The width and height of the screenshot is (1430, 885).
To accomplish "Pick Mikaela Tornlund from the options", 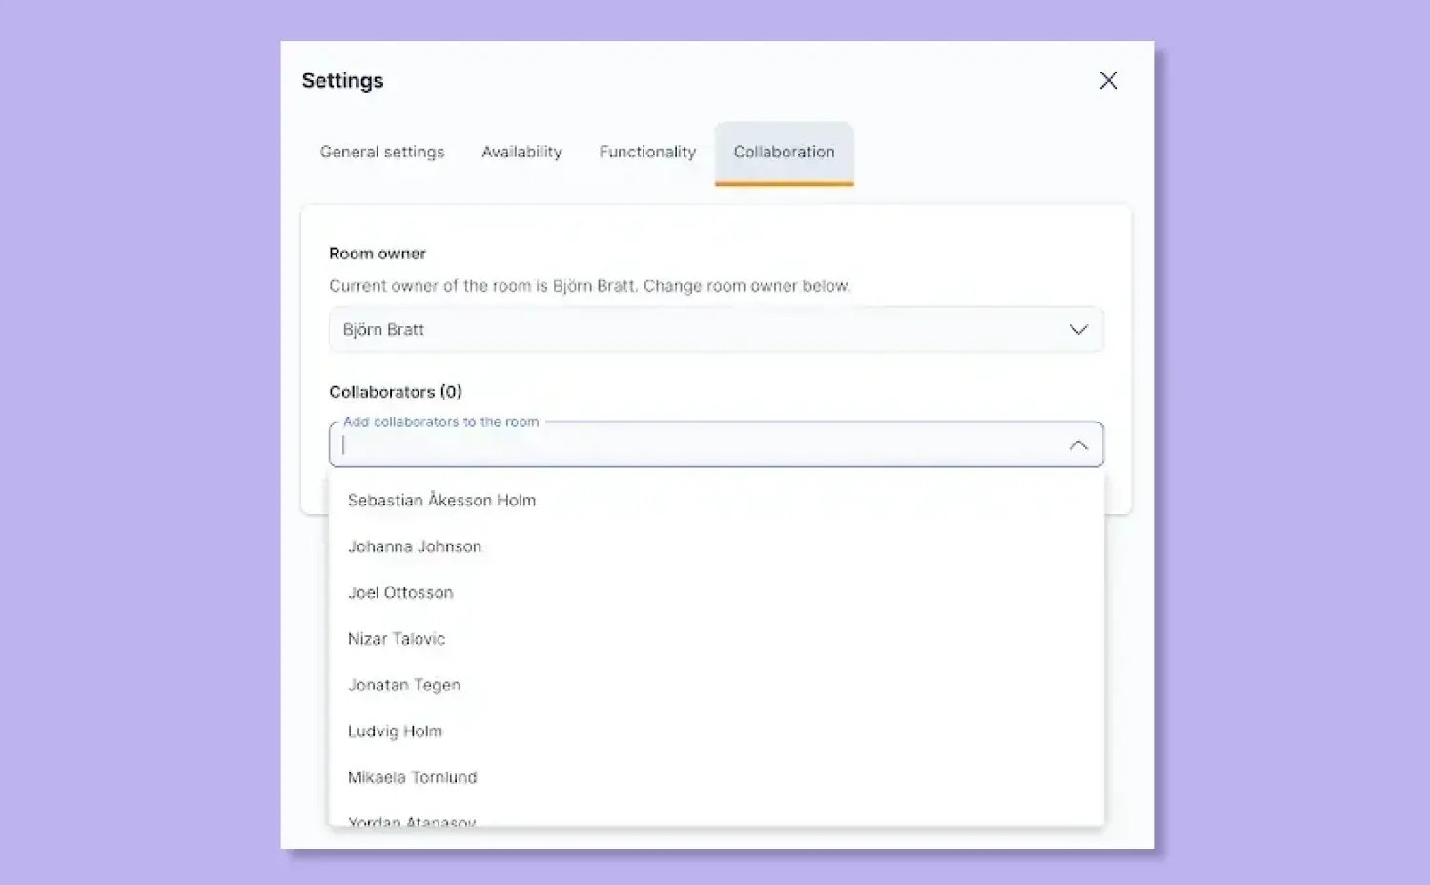I will [716, 777].
